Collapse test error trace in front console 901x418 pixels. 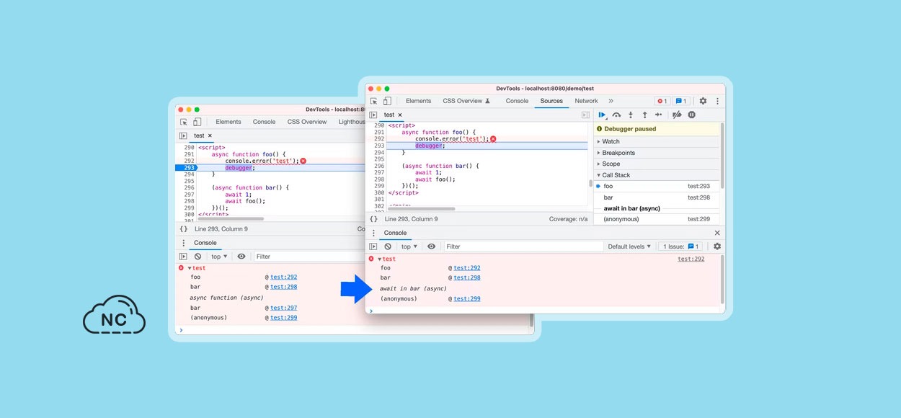coord(379,259)
